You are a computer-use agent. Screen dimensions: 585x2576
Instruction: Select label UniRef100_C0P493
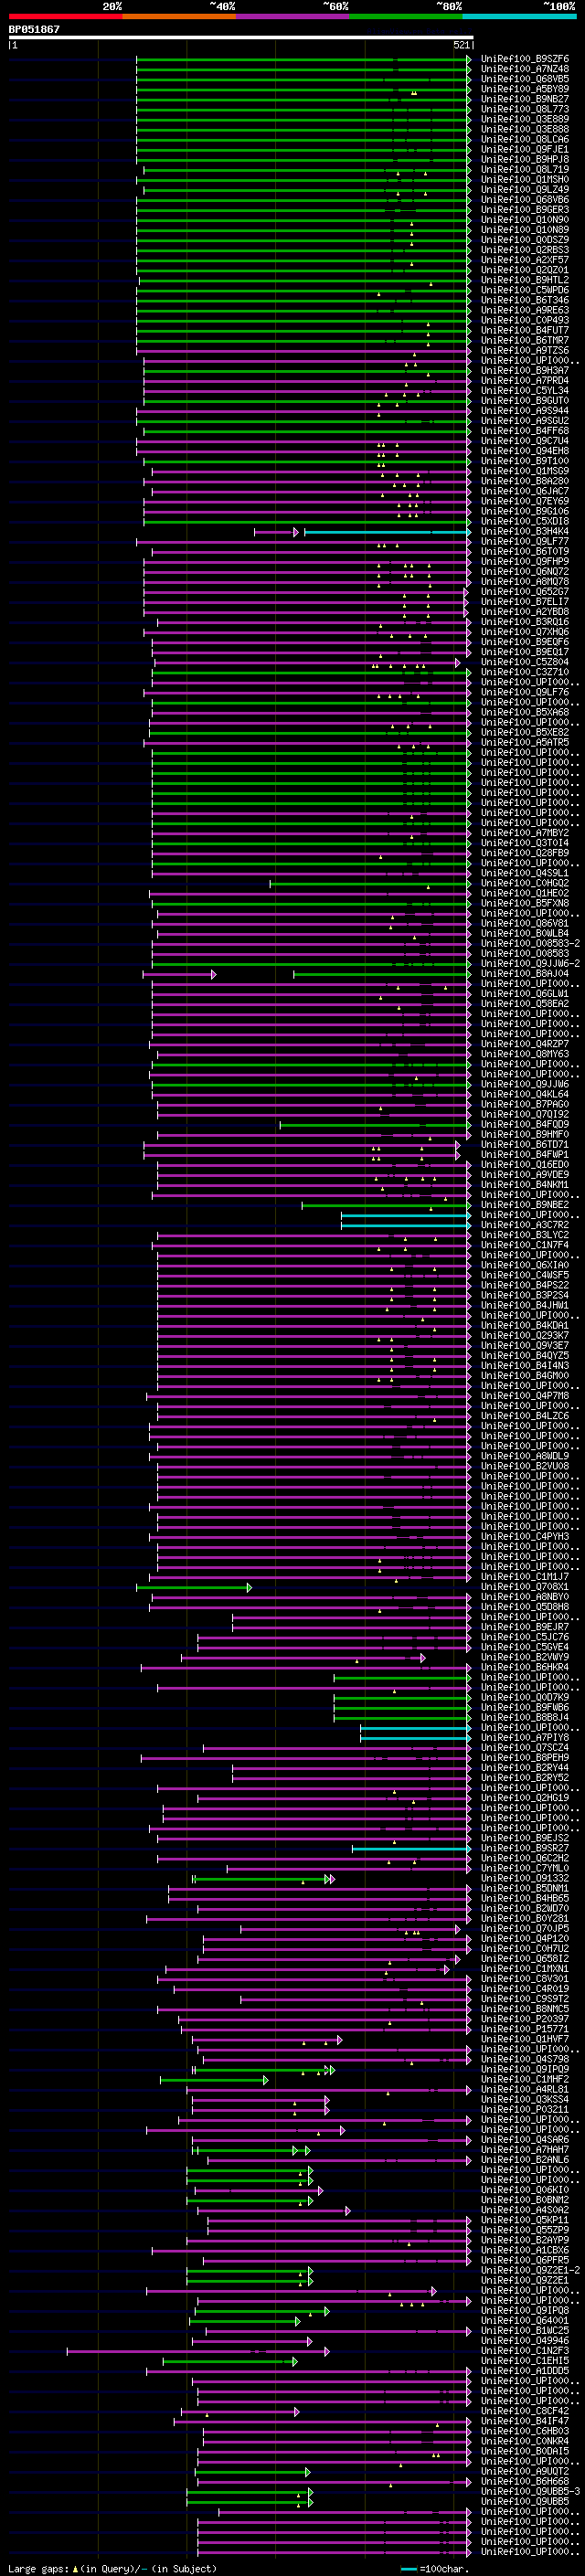click(525, 320)
